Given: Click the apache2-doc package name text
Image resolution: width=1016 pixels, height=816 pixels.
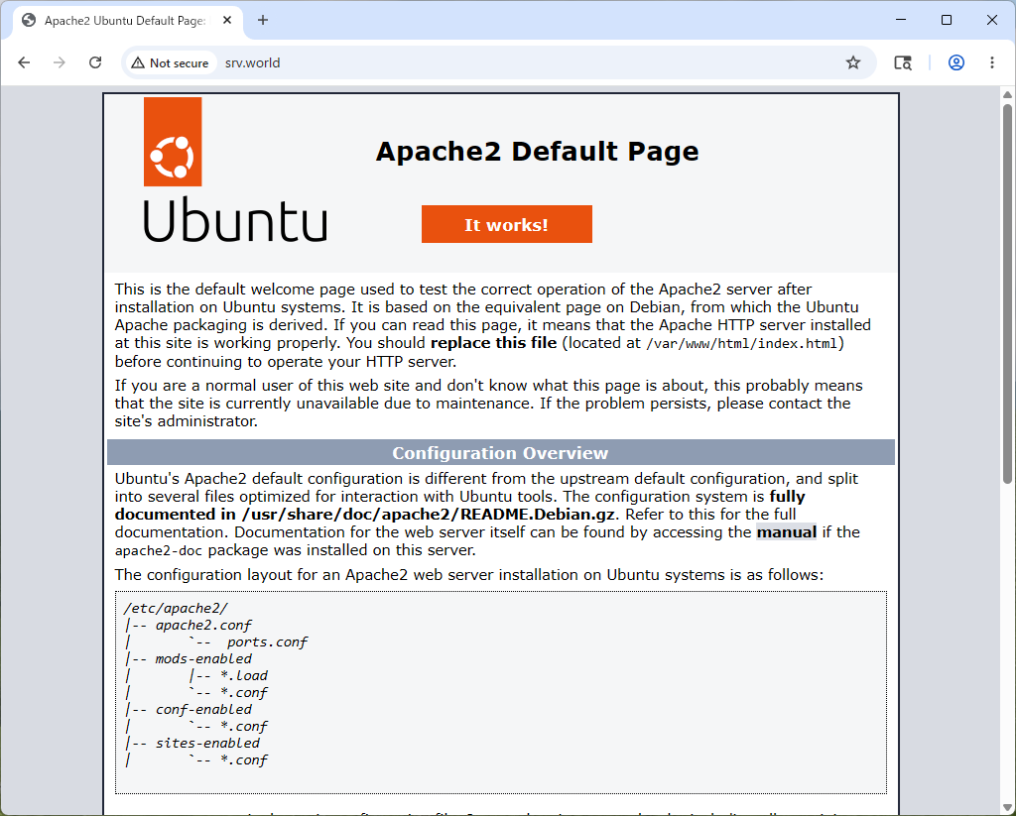Looking at the screenshot, I should tap(159, 551).
